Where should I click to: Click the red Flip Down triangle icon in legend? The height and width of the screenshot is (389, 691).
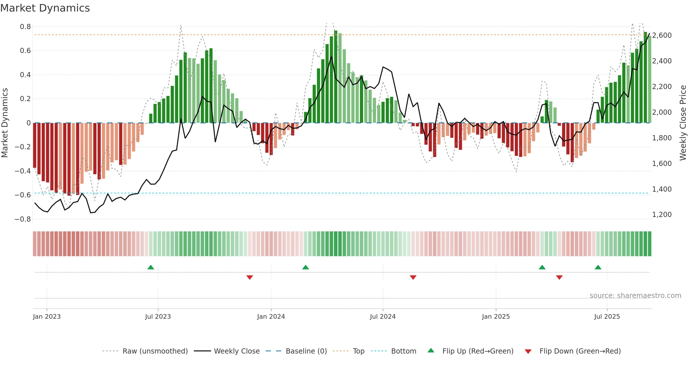coord(528,352)
